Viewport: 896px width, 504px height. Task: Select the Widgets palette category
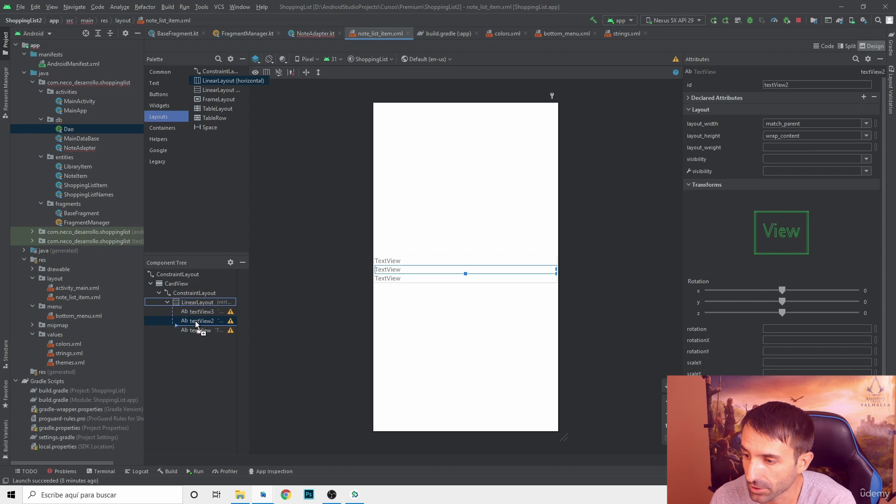[x=159, y=105]
